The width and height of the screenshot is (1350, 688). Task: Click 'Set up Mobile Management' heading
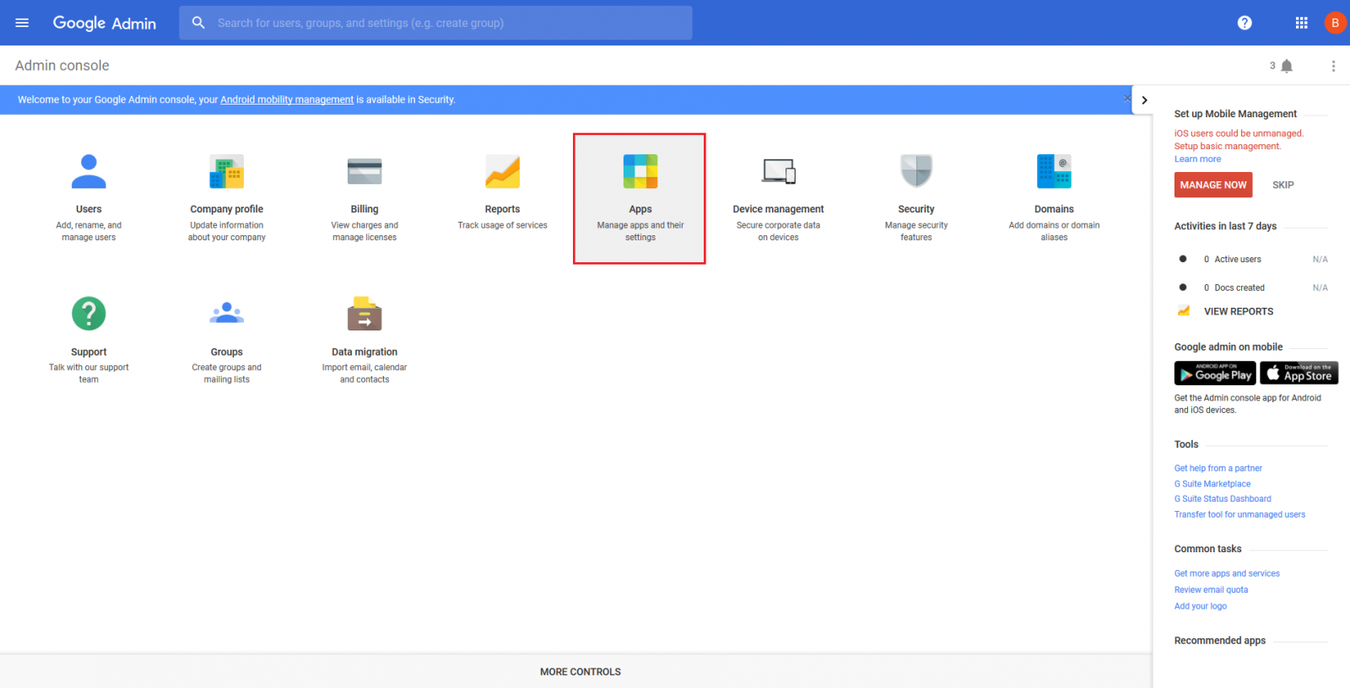pyautogui.click(x=1235, y=114)
